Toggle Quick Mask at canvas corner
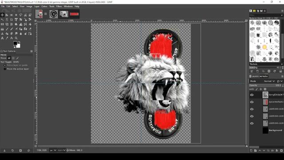The width and height of the screenshot is (284, 160). 35,146
